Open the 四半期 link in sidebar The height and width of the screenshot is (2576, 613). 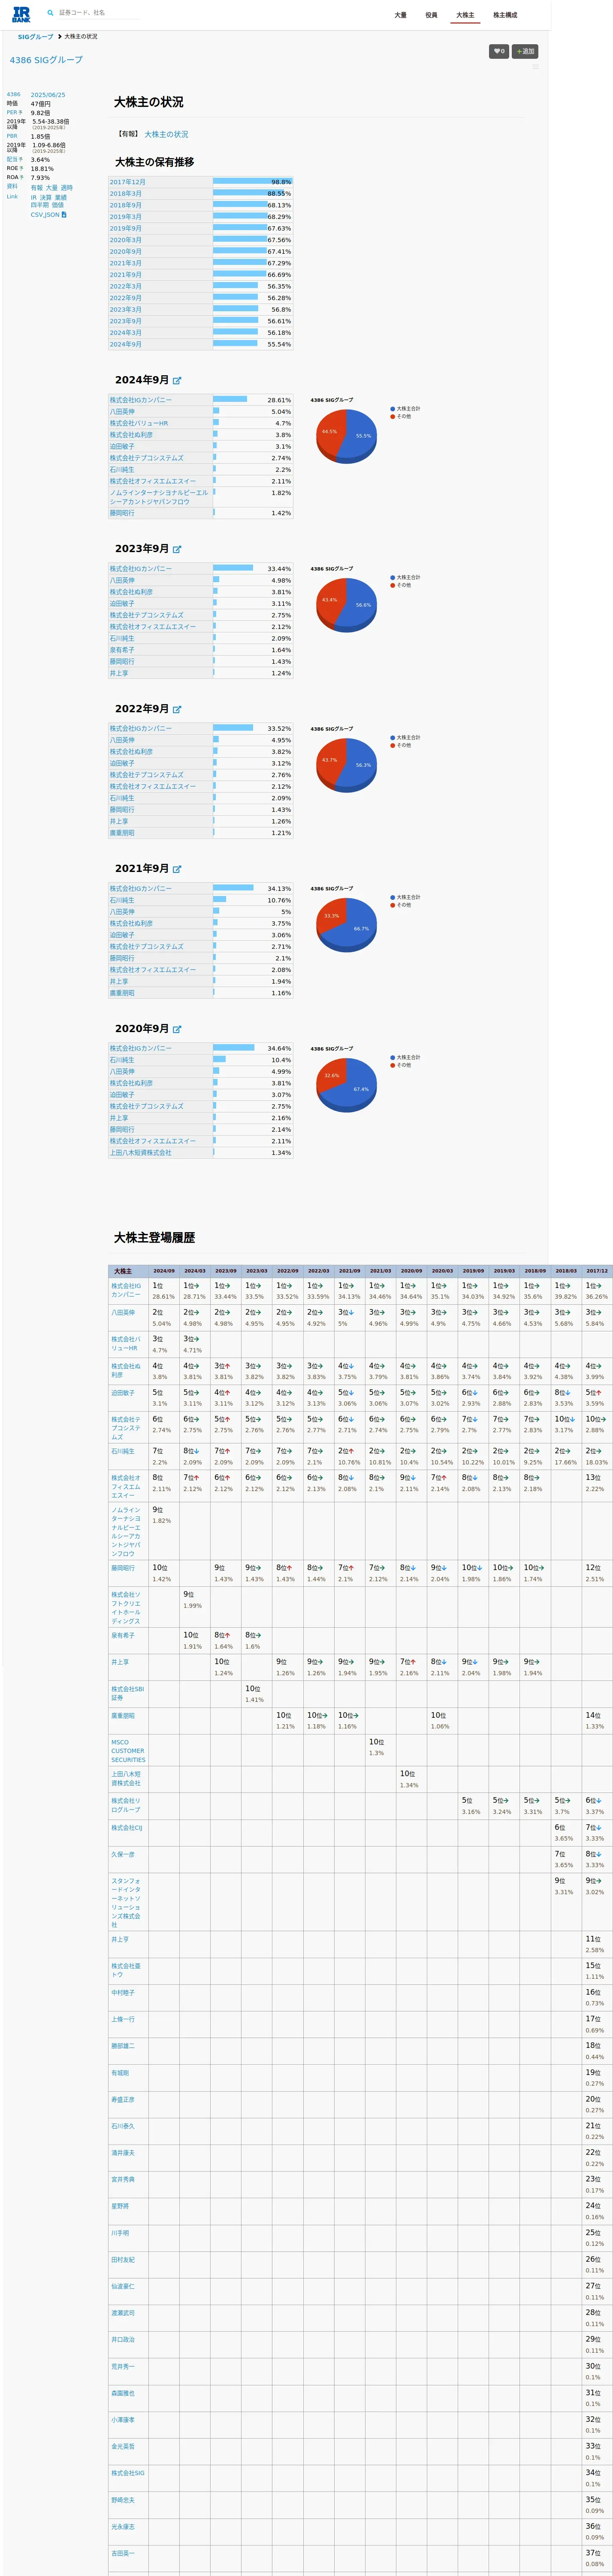39,205
